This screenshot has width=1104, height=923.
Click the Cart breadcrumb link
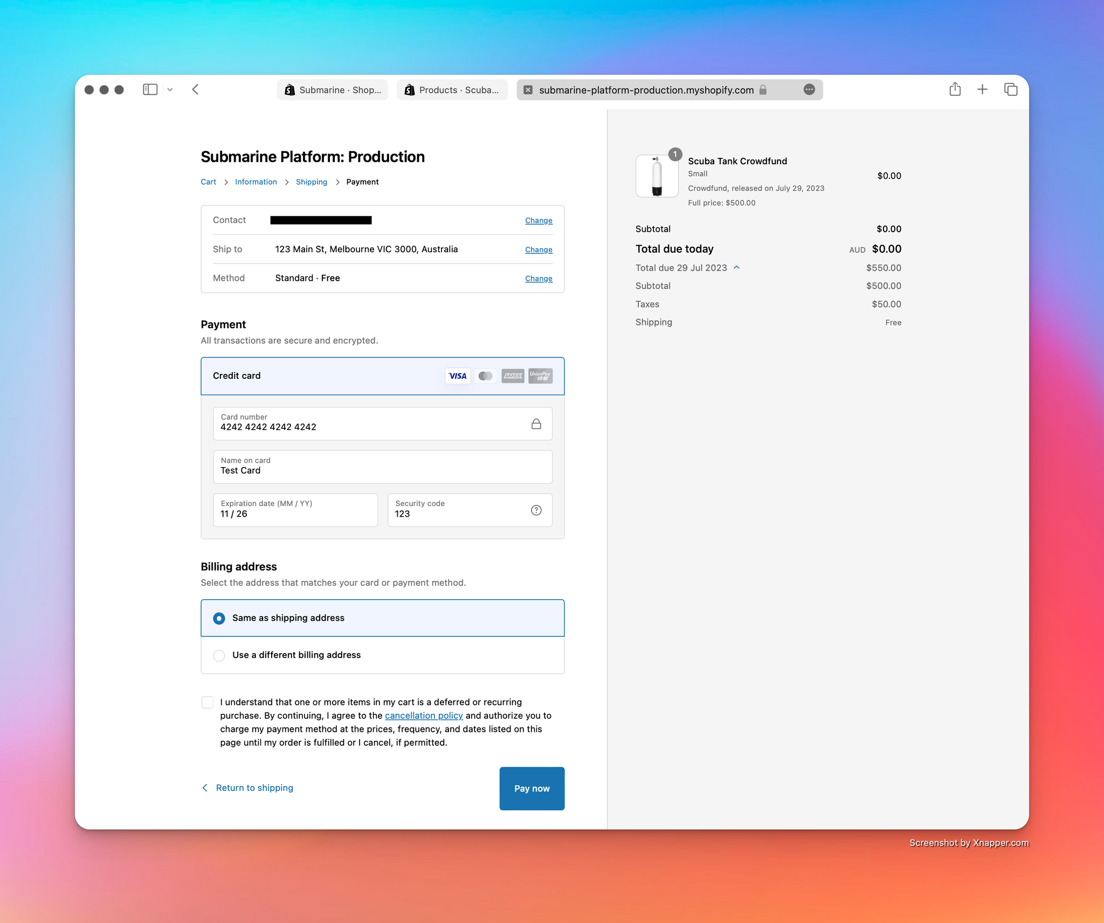[208, 182]
